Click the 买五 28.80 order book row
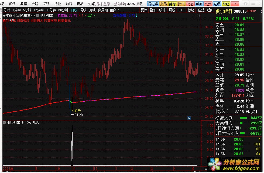The width and height of the screenshot is (264, 173). (x=238, y=69)
